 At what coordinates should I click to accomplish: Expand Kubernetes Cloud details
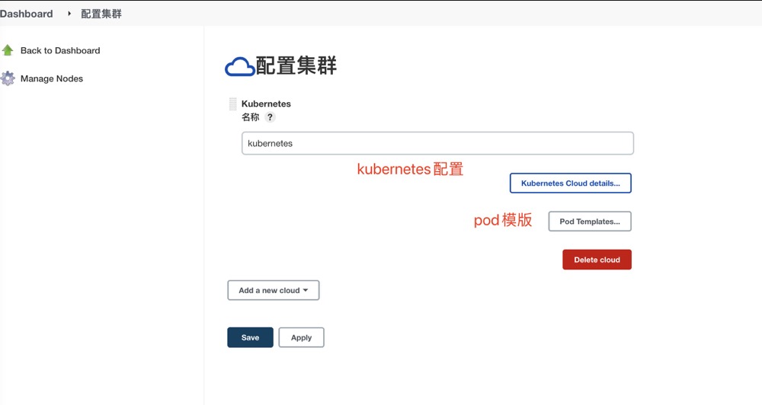570,183
